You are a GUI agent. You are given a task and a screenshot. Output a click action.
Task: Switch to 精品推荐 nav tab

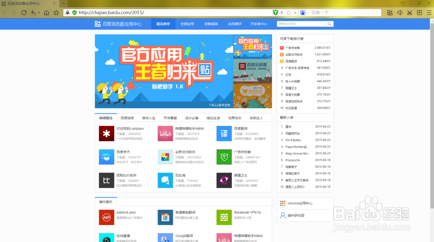tap(163, 24)
